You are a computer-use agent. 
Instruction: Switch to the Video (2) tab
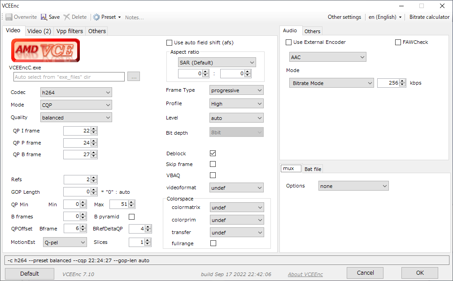[39, 31]
